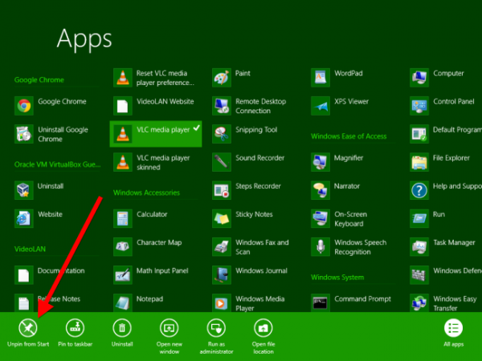482x361 pixels.
Task: Open Command Prompt icon
Action: (x=321, y=303)
